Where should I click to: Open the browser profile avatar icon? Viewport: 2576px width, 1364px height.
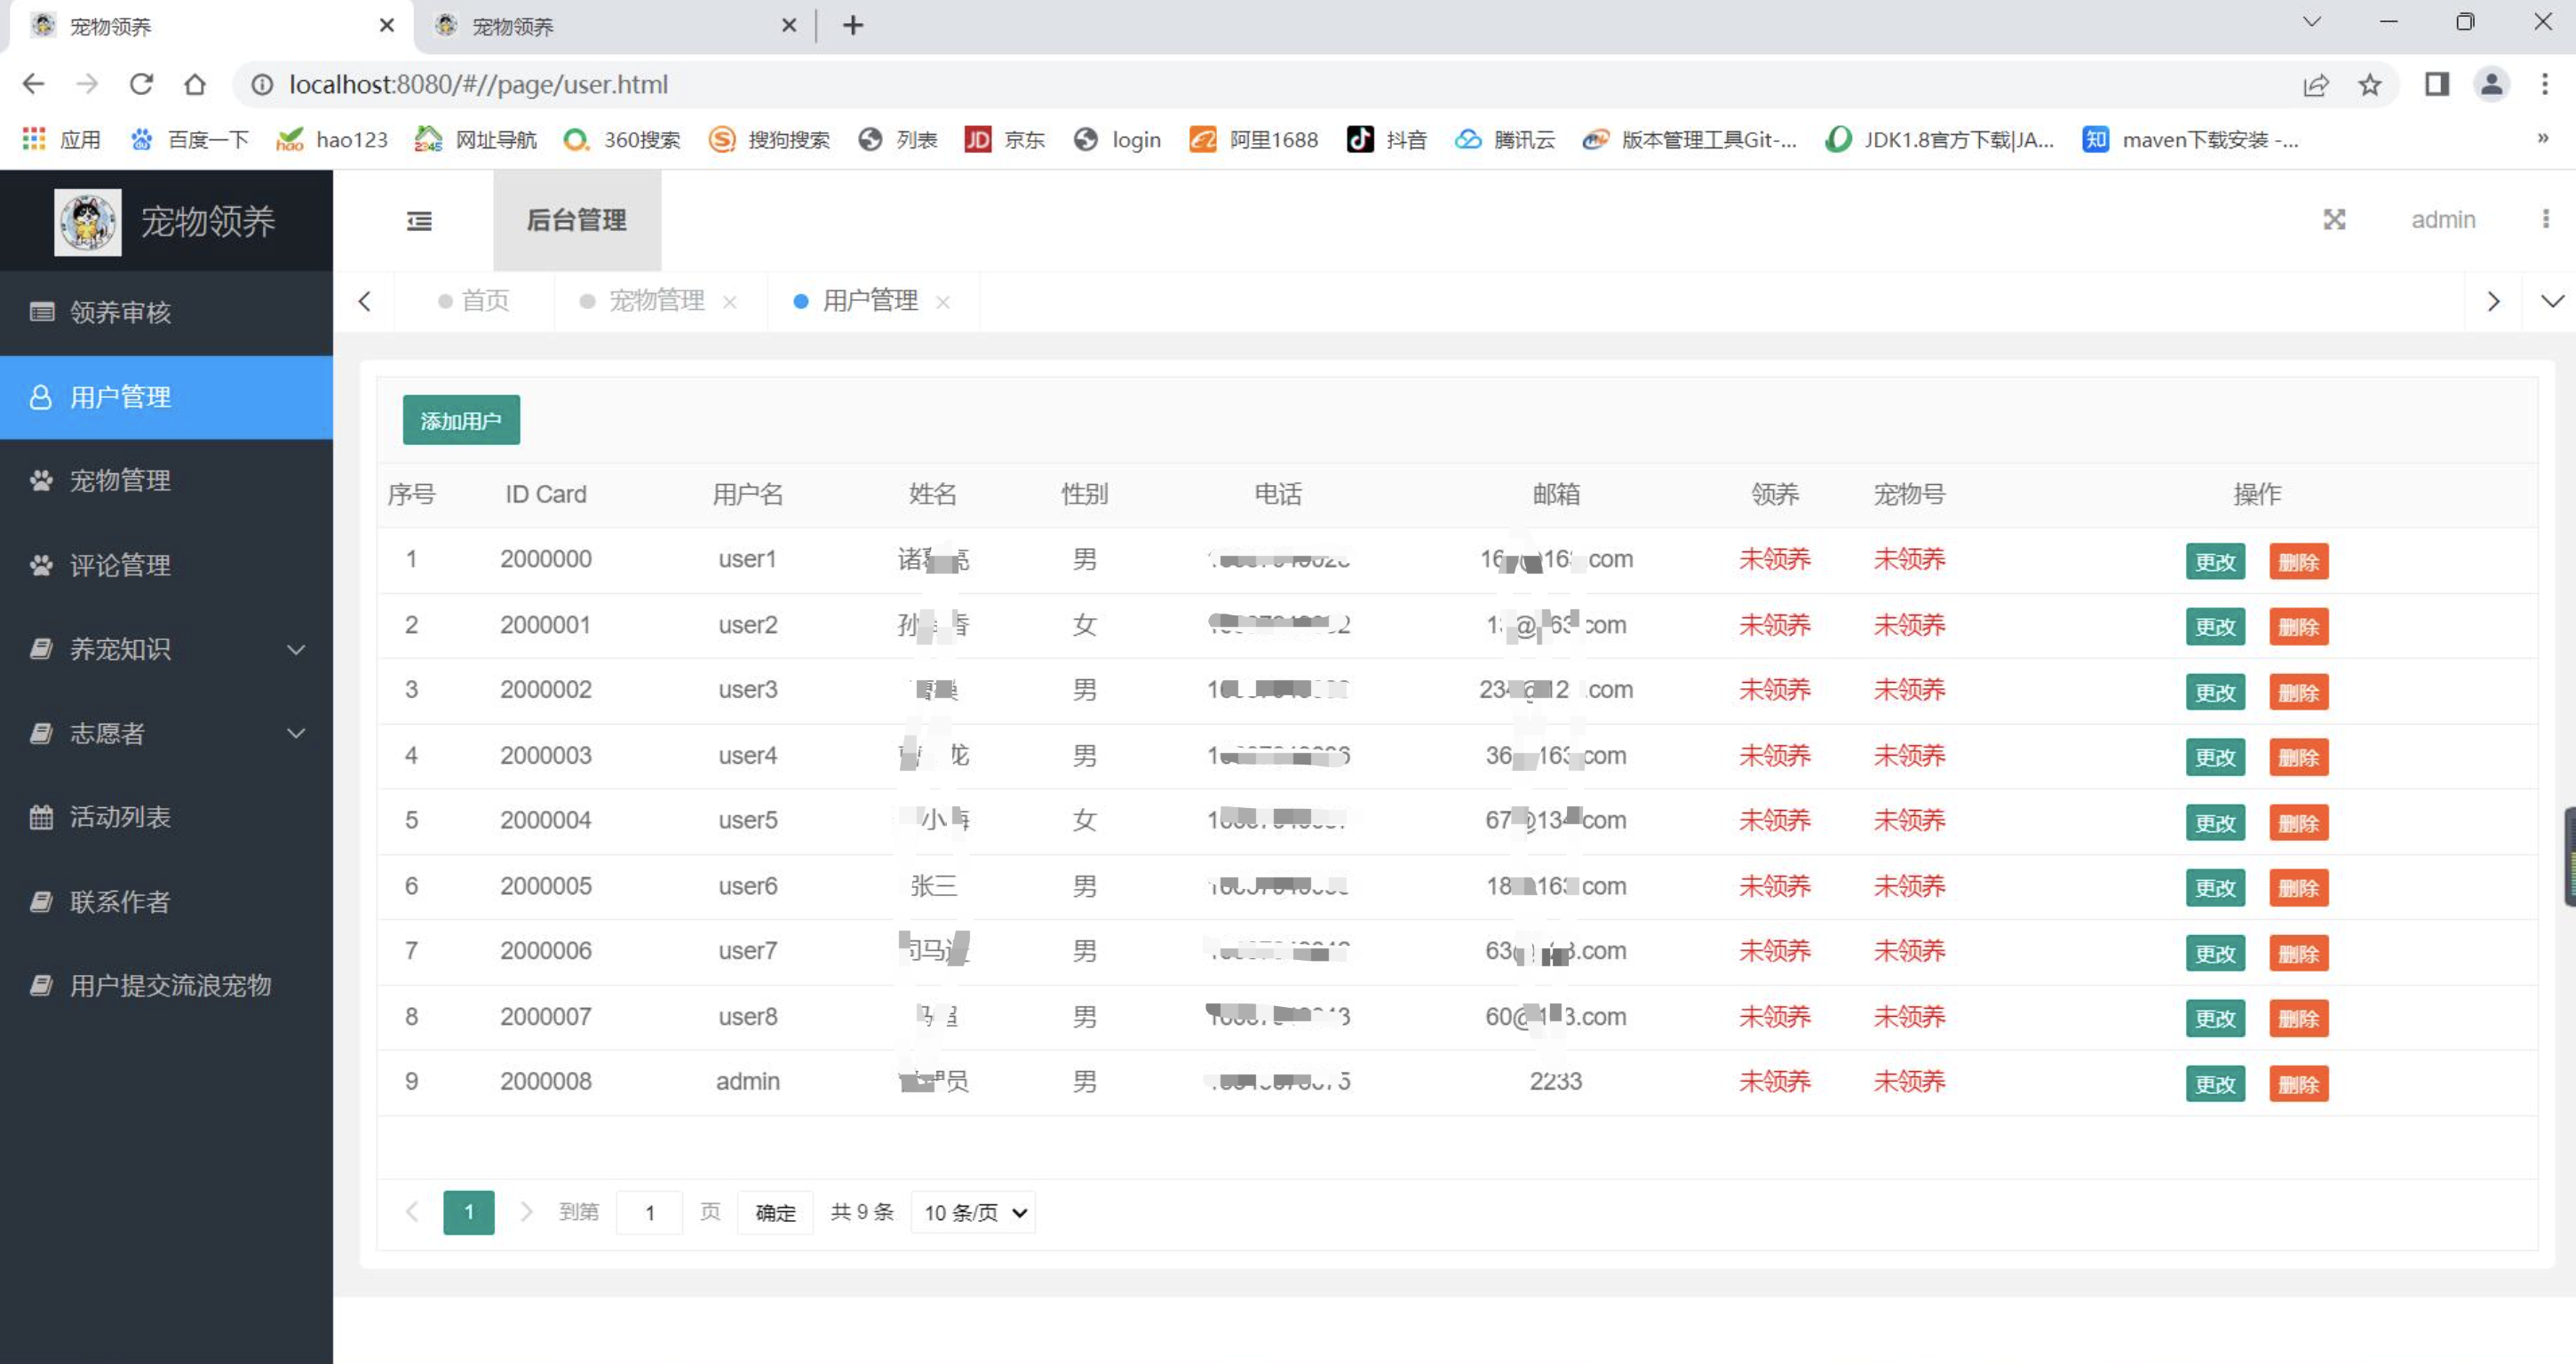[2491, 85]
